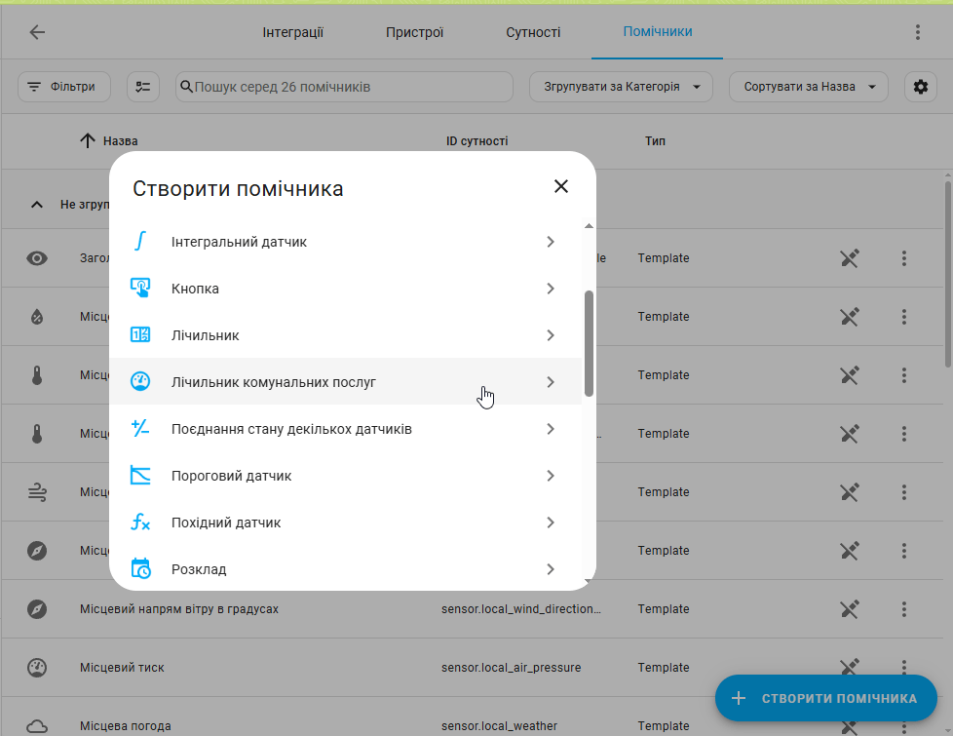Click the wind icon in the list
953x736 pixels.
[37, 492]
